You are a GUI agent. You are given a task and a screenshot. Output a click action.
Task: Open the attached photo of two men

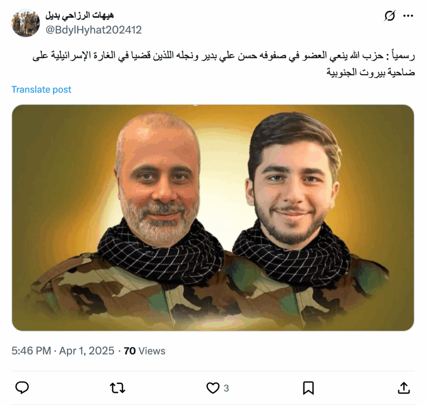point(213,218)
